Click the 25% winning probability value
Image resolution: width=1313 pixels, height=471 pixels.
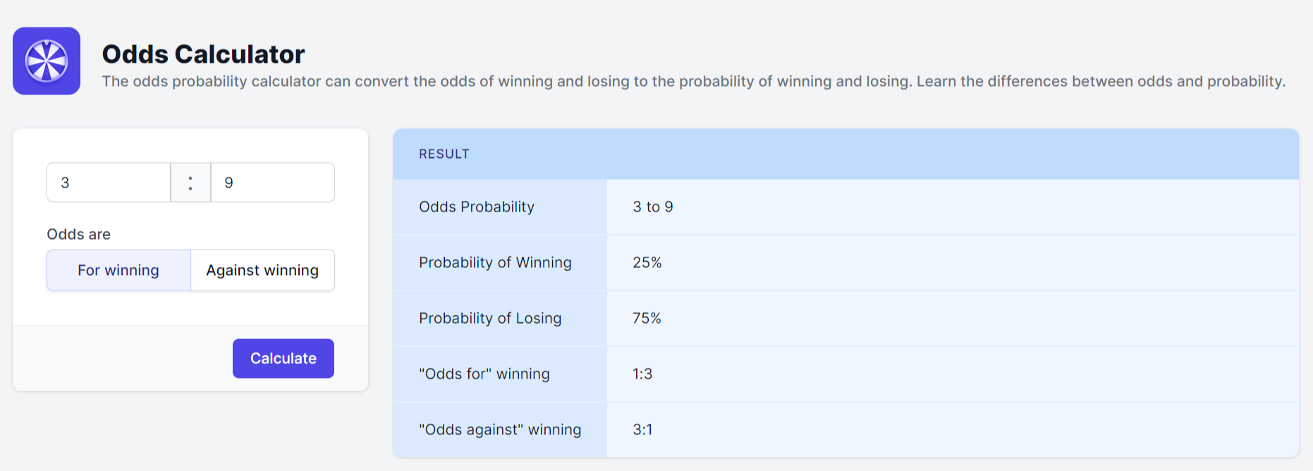click(647, 262)
